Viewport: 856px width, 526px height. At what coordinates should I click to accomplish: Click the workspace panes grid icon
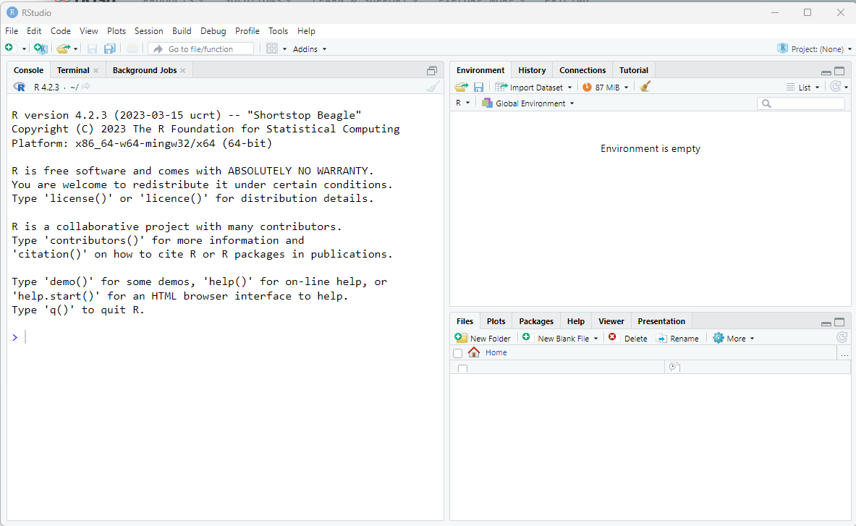coord(271,48)
